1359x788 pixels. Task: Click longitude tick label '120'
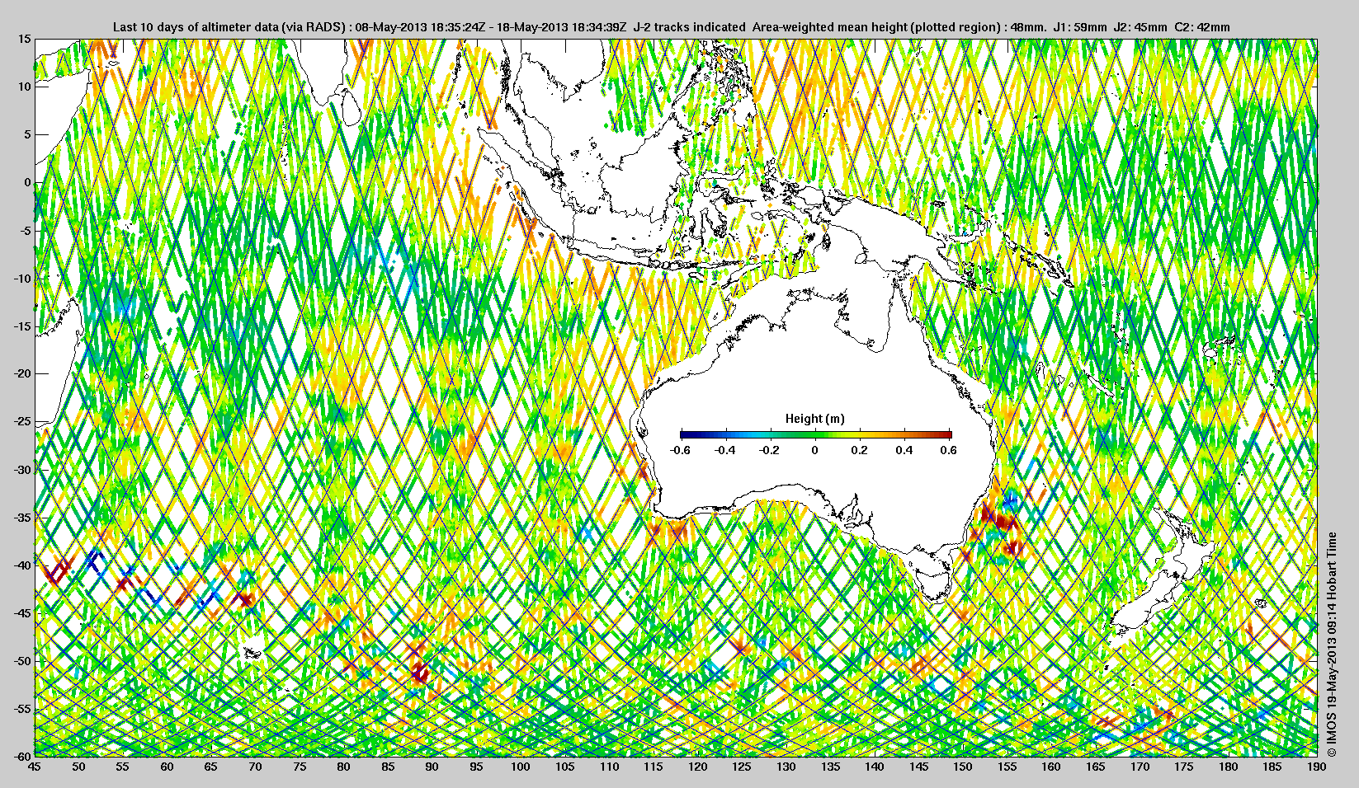(x=697, y=767)
